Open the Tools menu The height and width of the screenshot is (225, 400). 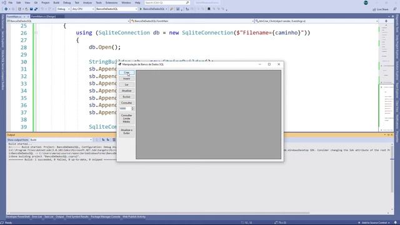99,2
